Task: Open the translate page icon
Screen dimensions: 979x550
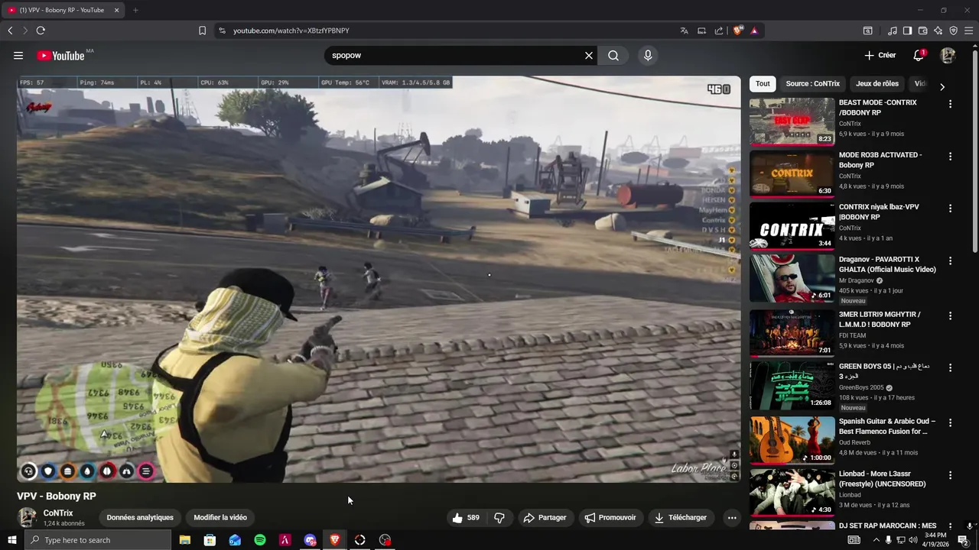Action: tap(684, 31)
